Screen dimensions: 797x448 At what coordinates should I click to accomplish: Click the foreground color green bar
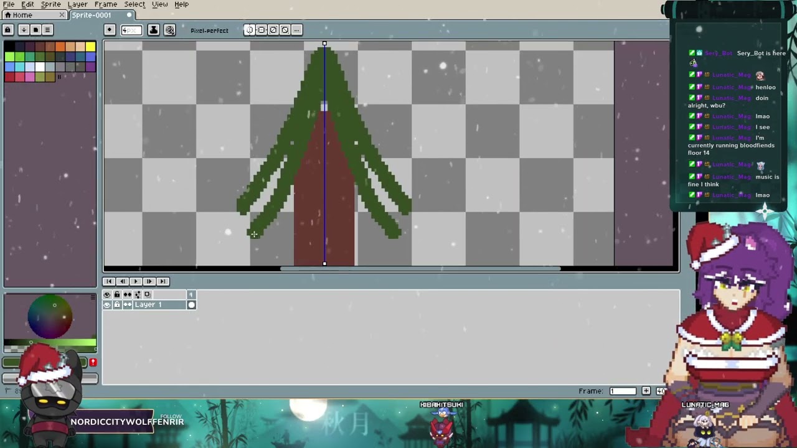click(x=45, y=362)
